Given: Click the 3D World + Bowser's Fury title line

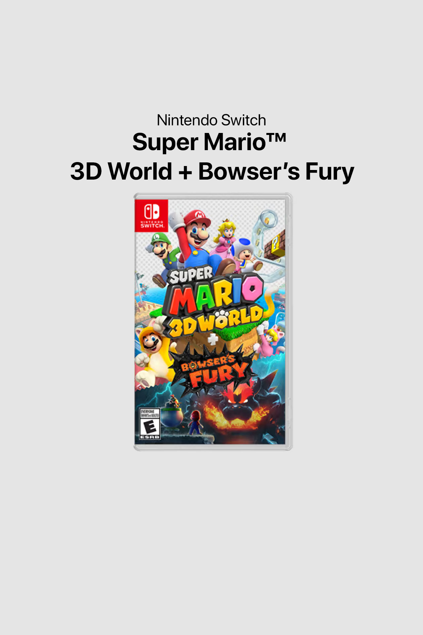Looking at the screenshot, I should tap(212, 172).
